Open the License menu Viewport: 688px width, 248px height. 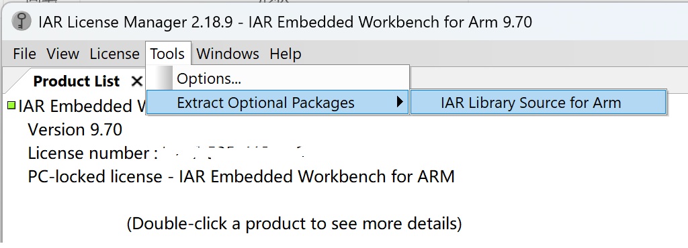point(114,54)
